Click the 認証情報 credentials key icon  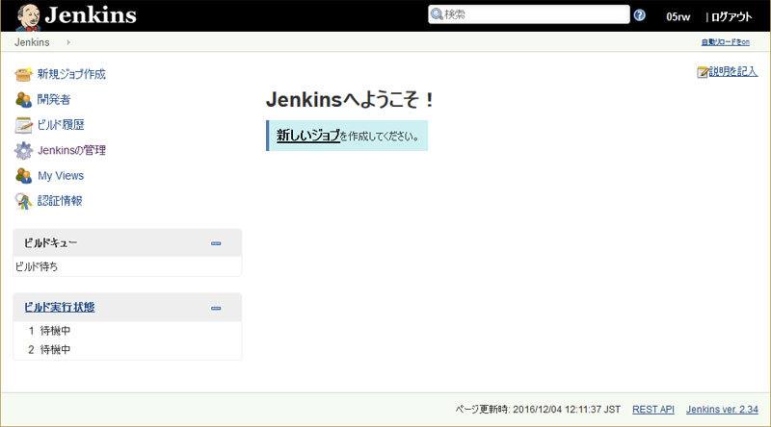(23, 201)
